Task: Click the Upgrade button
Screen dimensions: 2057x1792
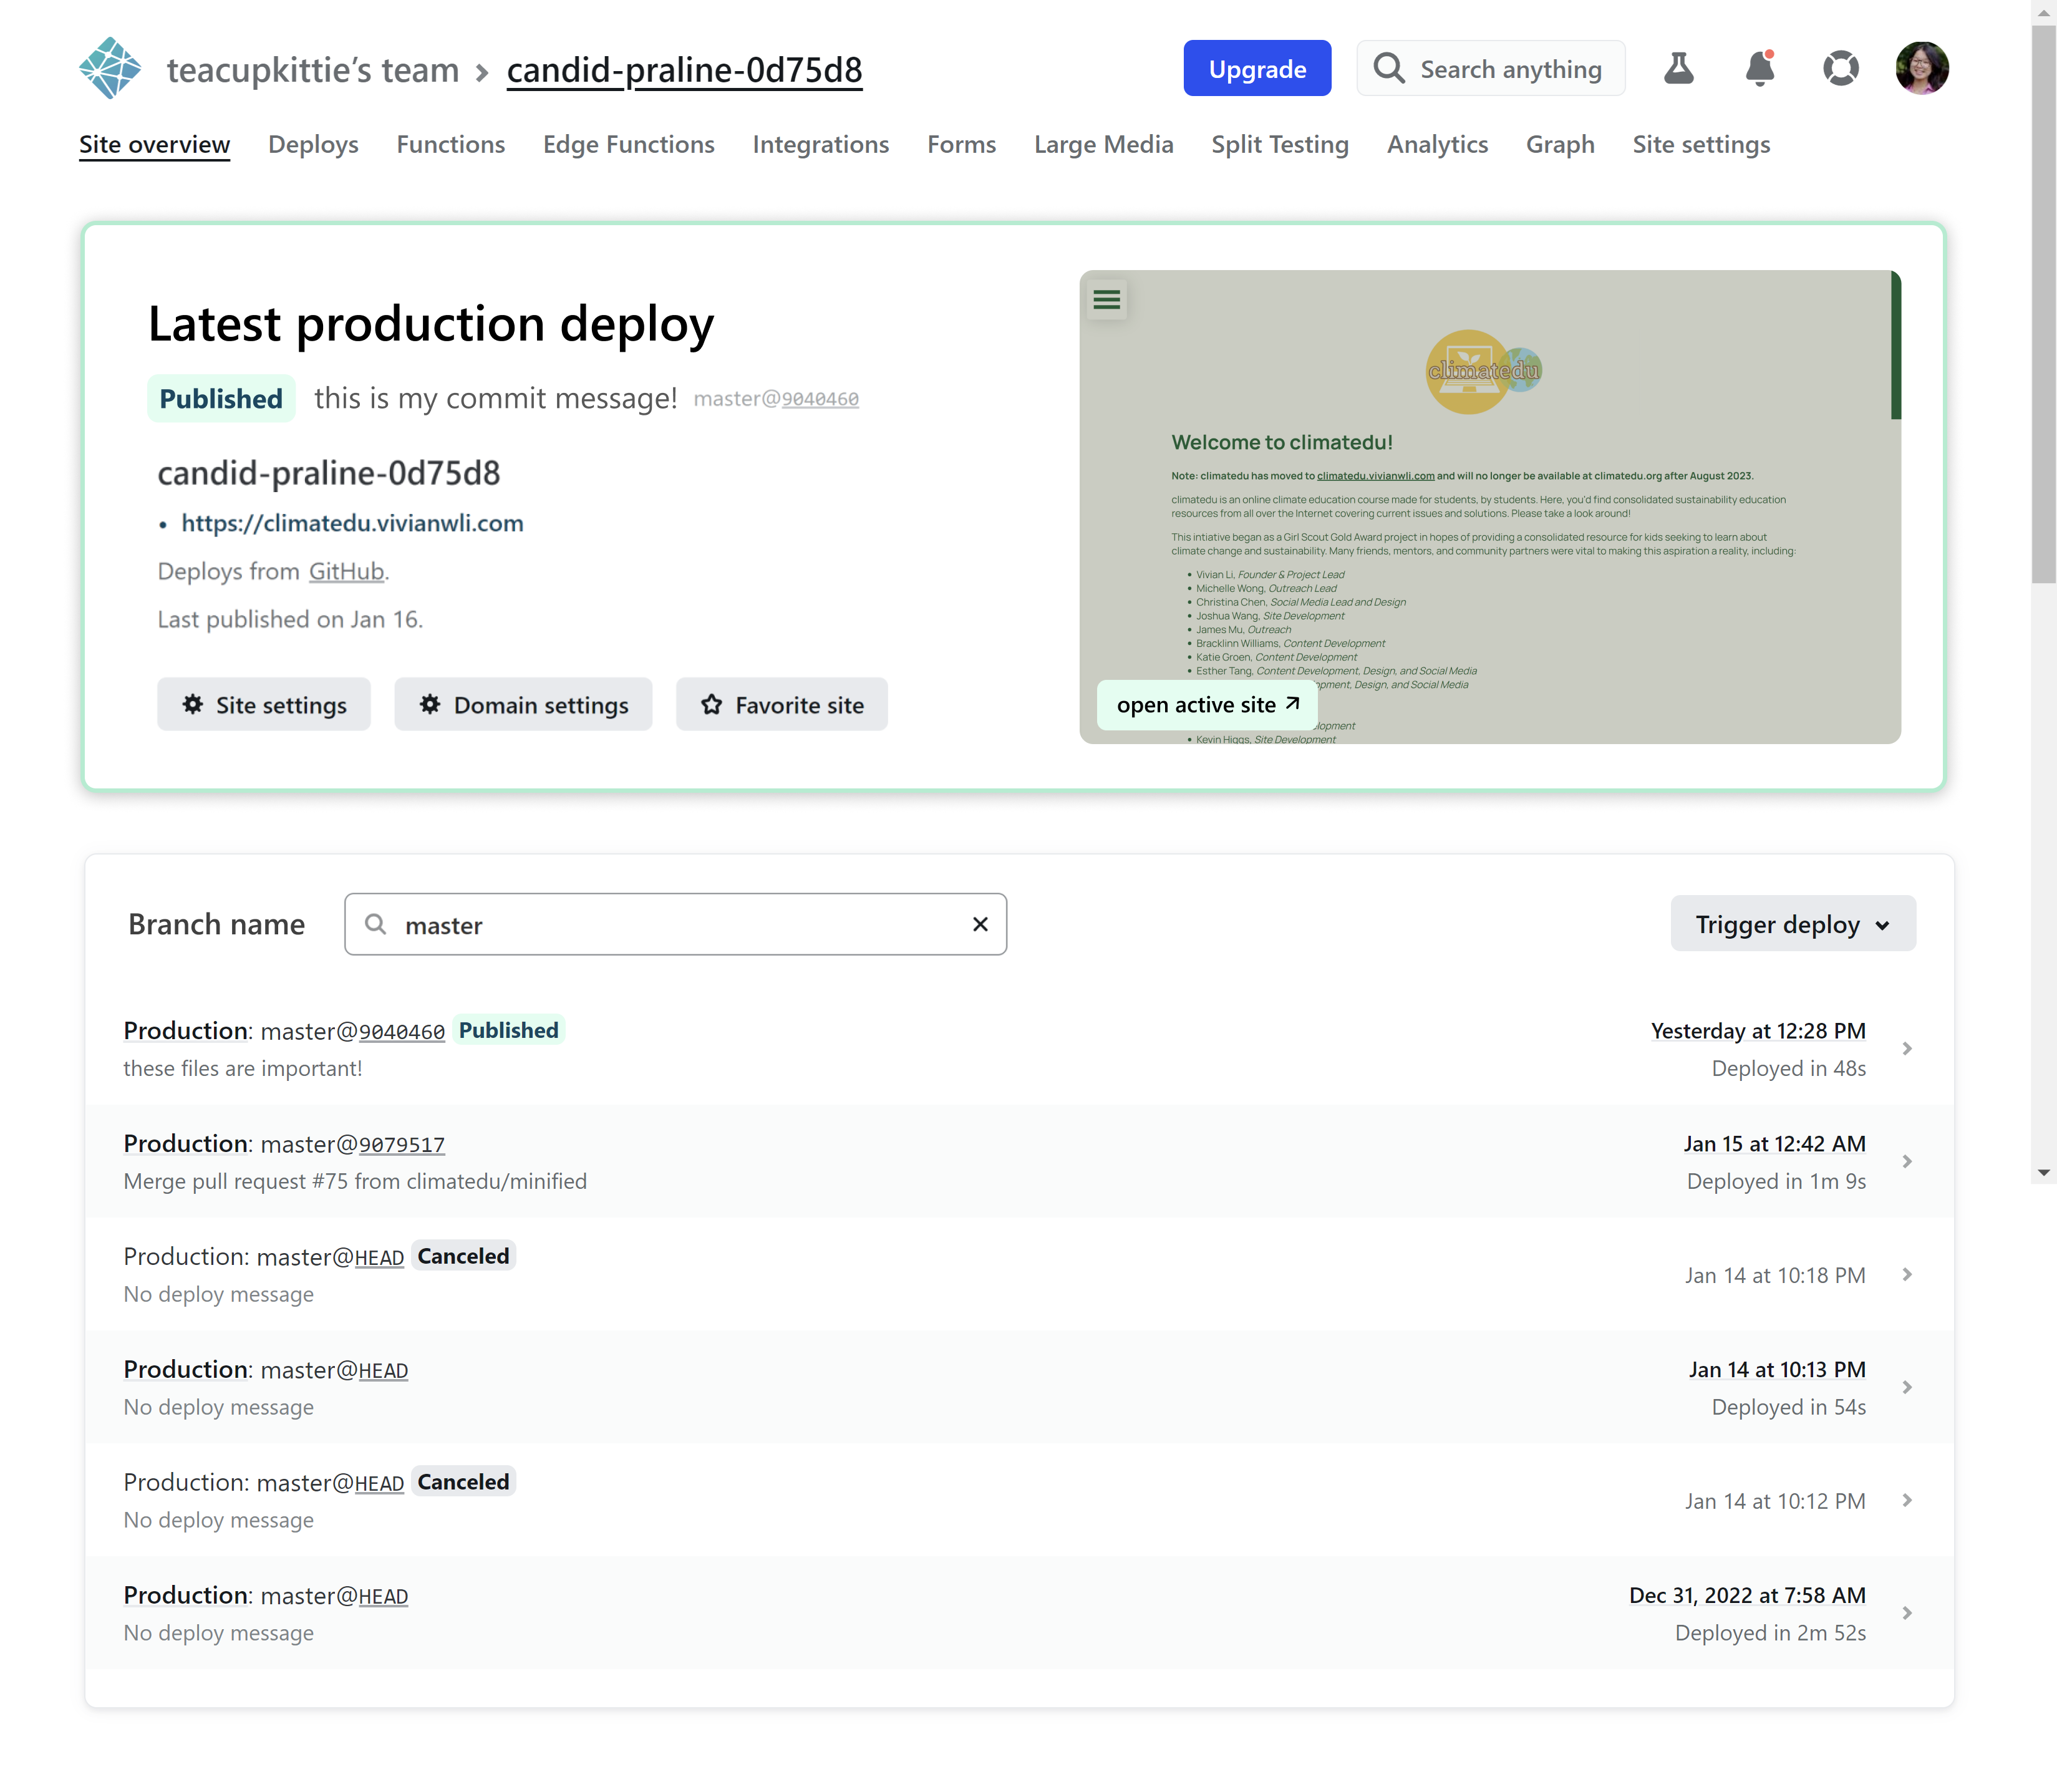Action: coord(1257,68)
